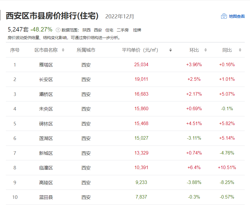Select price 9,233 for 高陵区

(x=141, y=182)
